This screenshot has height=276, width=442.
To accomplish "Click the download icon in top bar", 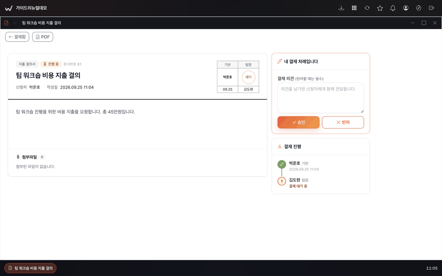I will [x=341, y=8].
